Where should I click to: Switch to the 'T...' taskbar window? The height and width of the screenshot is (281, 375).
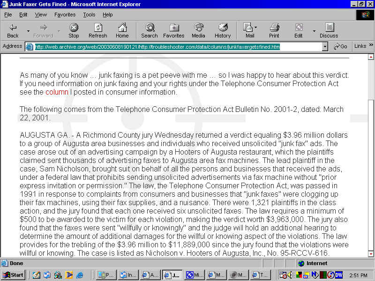click(x=261, y=275)
